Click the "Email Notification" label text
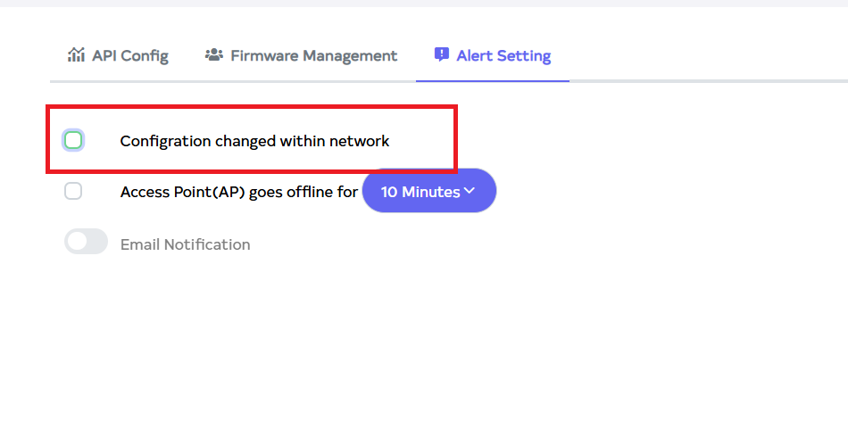The image size is (848, 446). pyautogui.click(x=185, y=244)
